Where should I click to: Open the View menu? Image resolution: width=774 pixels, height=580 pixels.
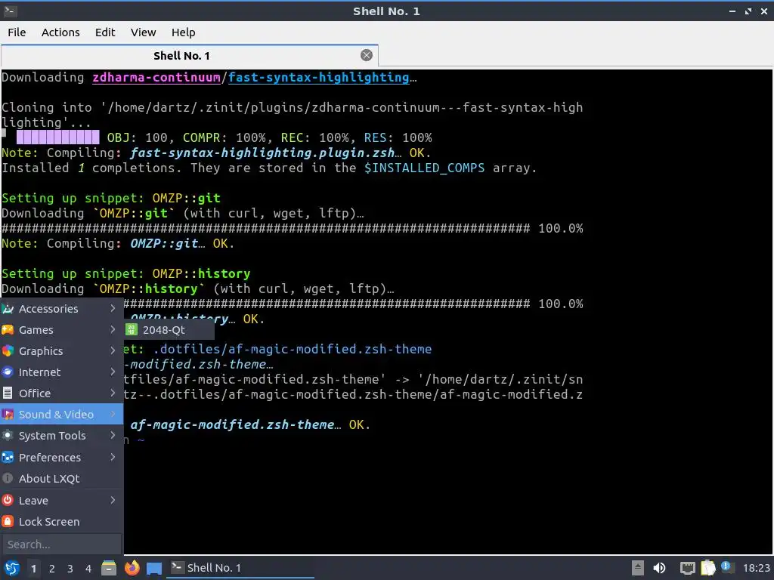[143, 32]
